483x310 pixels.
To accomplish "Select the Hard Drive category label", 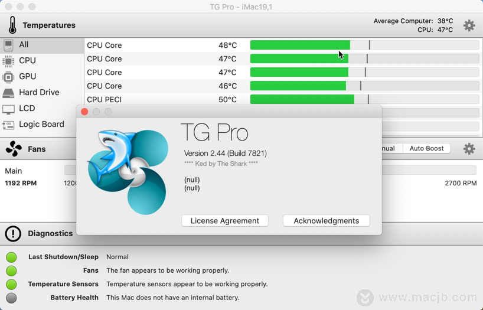I will [39, 92].
